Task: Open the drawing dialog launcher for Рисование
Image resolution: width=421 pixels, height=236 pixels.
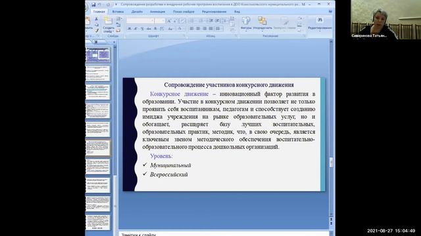Action: (304, 35)
